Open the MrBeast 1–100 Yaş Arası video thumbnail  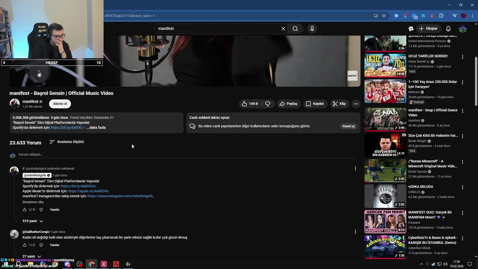tap(385, 91)
